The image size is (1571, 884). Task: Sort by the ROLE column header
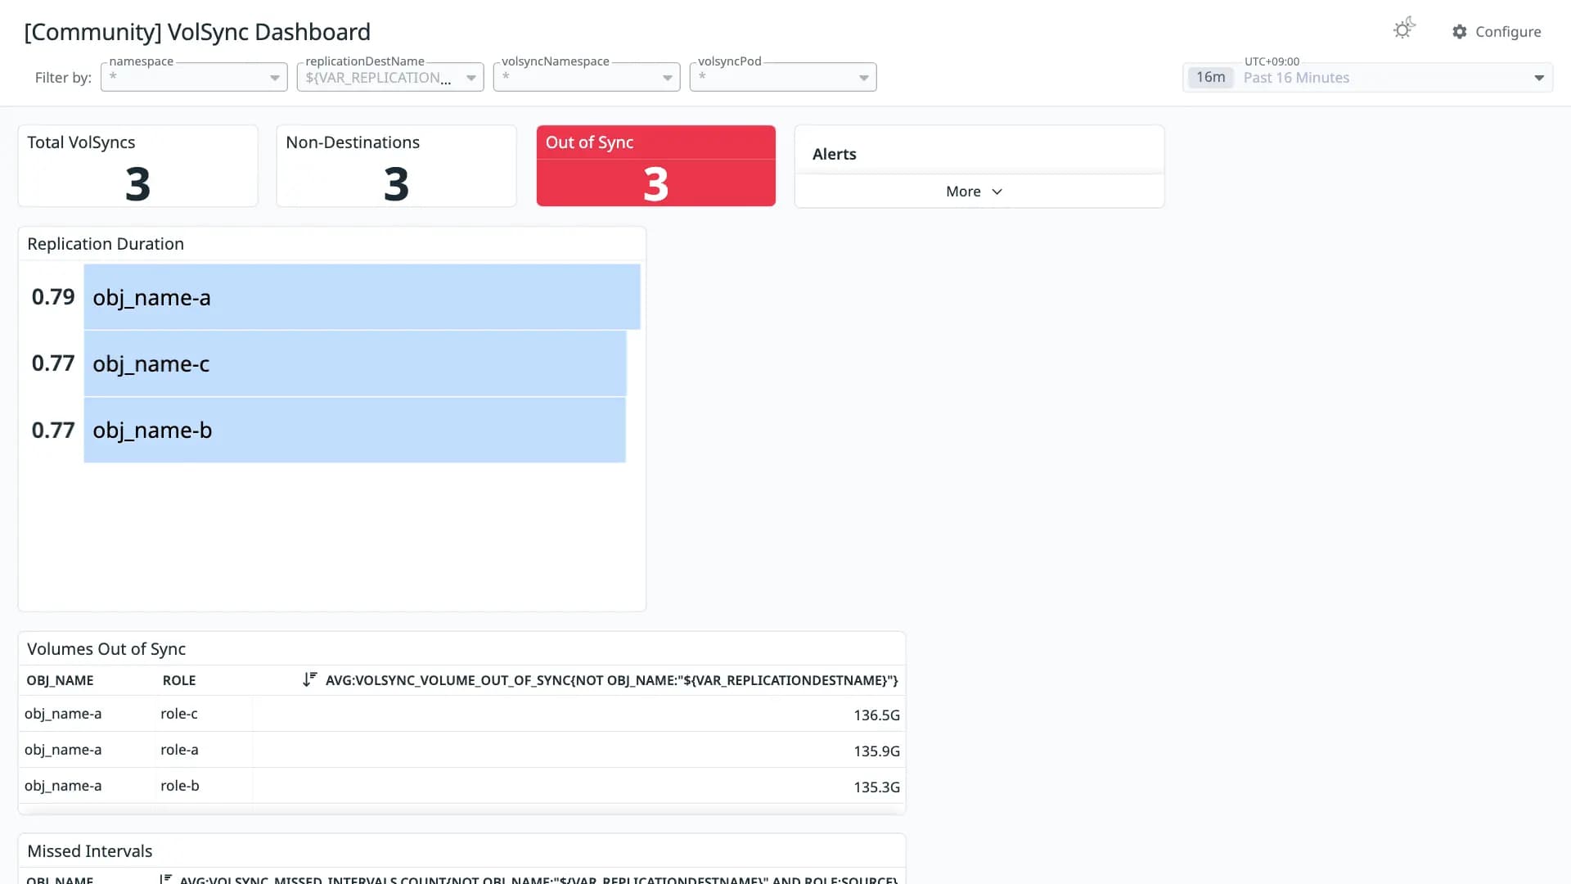[x=179, y=680]
